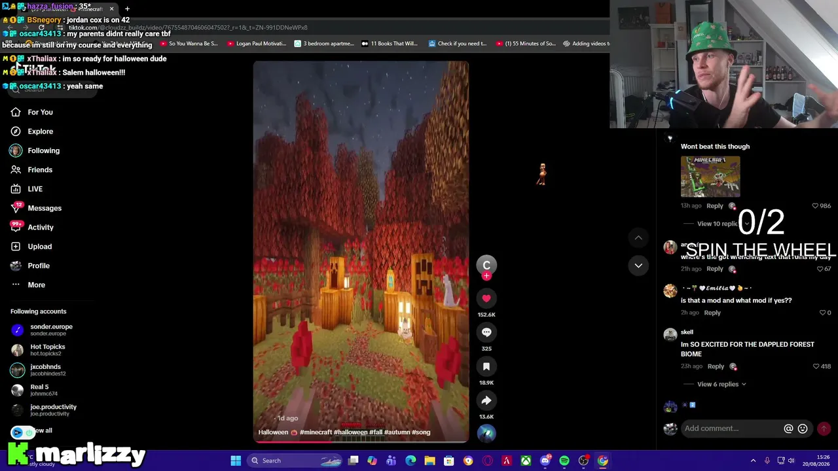
Task: Click the Add comment input field
Action: [x=731, y=428]
